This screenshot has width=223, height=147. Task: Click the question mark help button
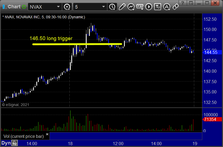pyautogui.click(x=183, y=3)
